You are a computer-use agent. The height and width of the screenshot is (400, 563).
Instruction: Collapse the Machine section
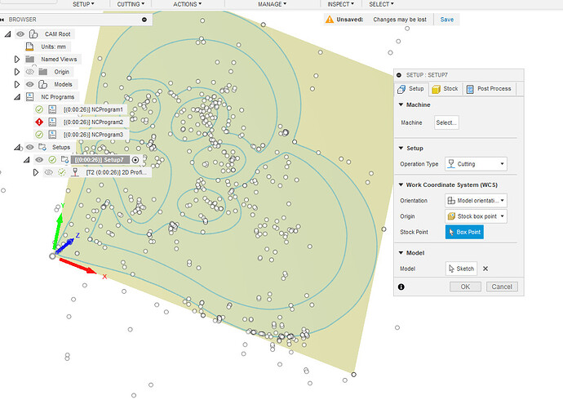pyautogui.click(x=401, y=104)
